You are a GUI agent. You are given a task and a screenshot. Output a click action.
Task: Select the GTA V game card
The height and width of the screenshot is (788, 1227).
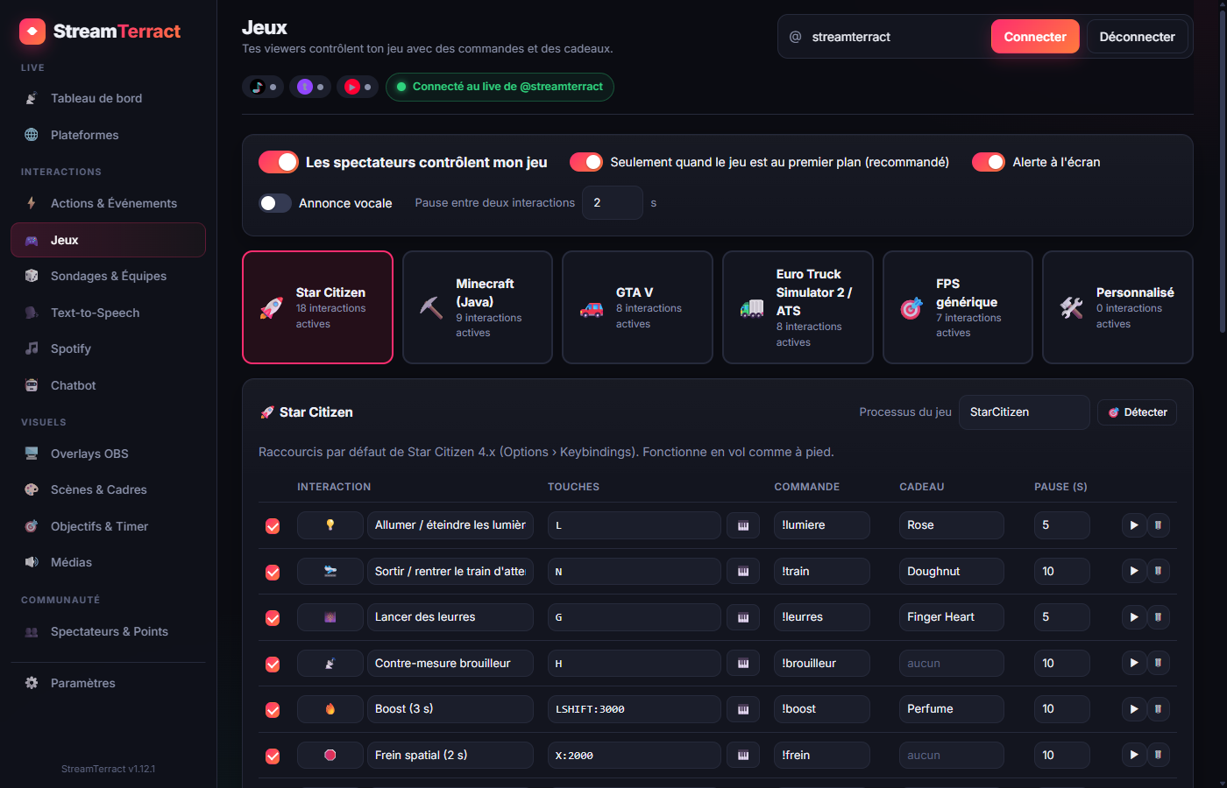tap(637, 307)
